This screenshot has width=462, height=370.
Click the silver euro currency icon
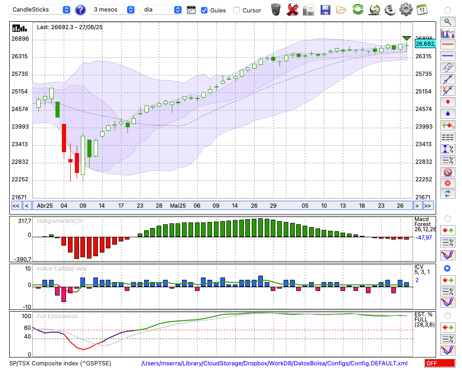point(390,10)
